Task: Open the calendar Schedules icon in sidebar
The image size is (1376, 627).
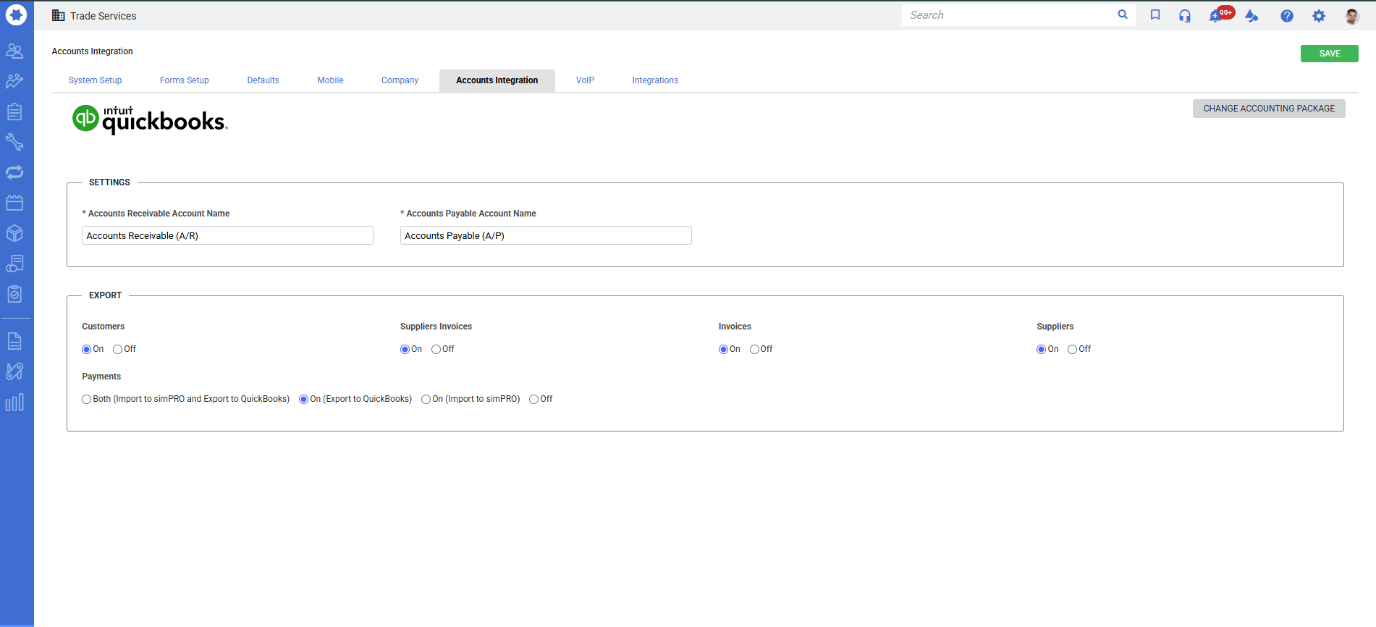Action: (14, 203)
